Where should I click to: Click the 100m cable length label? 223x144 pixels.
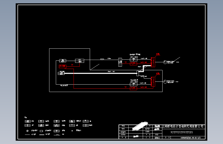click(x=109, y=58)
